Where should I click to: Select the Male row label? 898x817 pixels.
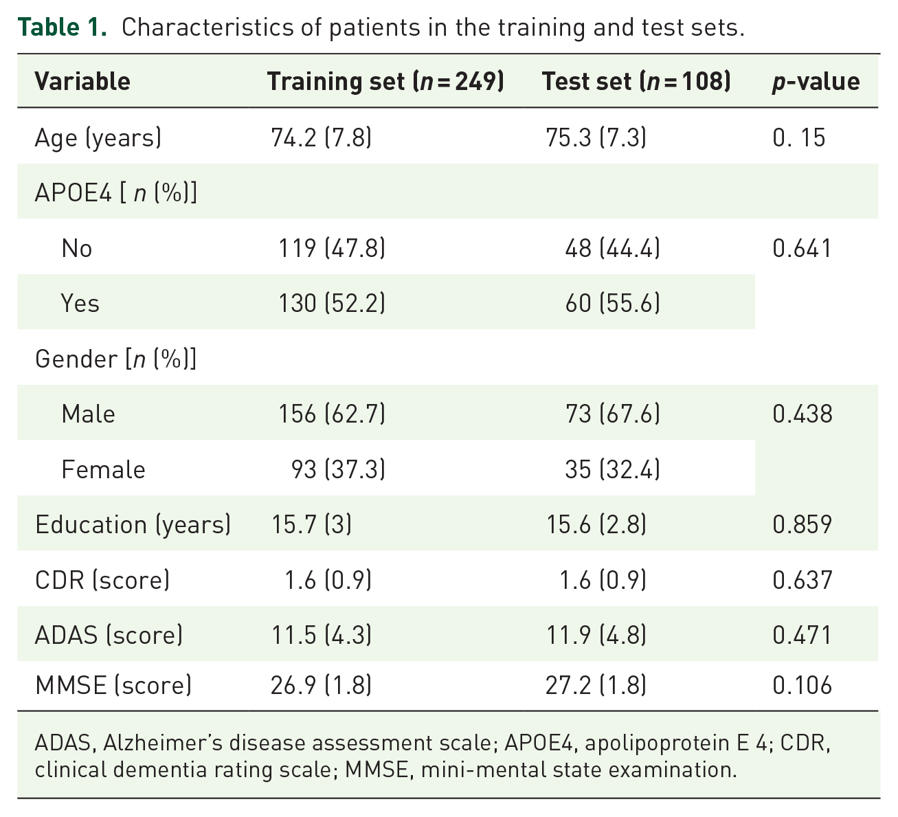(88, 414)
